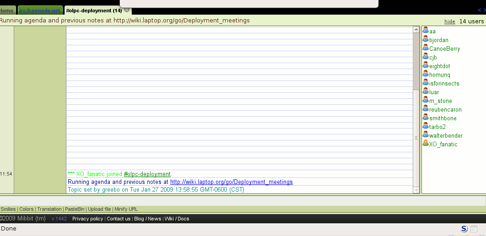Hide the user list panel
Image resolution: width=486 pixels, height=236 pixels.
pyautogui.click(x=449, y=21)
